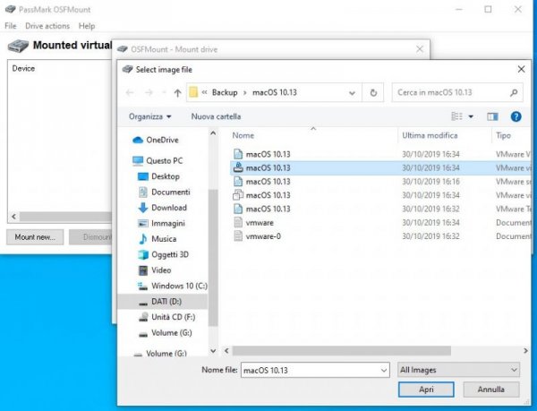Click the highlighted macOS 10.13 disk icon
The image size is (537, 411).
pyautogui.click(x=238, y=167)
